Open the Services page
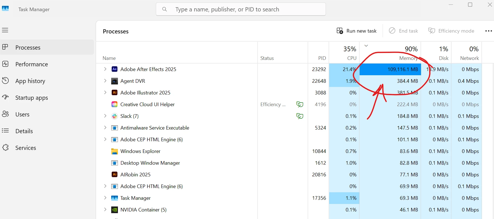The width and height of the screenshot is (494, 219). (47, 148)
